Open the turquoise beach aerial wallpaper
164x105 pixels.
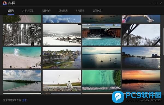[x=22, y=58]
